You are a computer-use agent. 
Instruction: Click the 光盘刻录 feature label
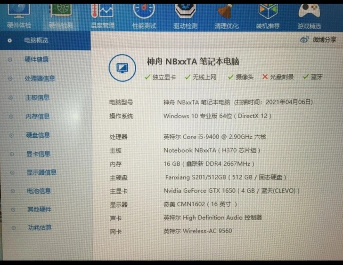(x=282, y=77)
